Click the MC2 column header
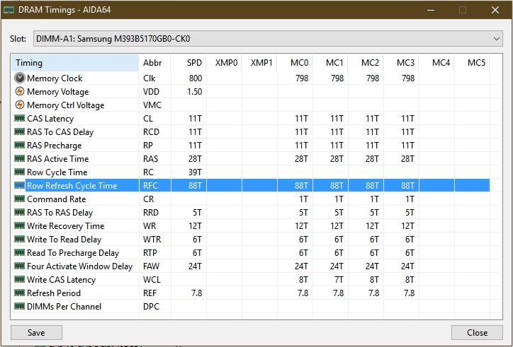 (366, 63)
